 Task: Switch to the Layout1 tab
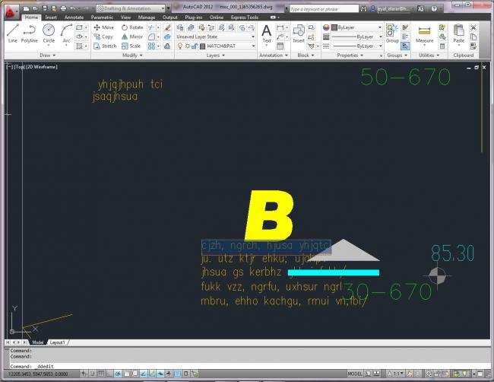pos(58,342)
